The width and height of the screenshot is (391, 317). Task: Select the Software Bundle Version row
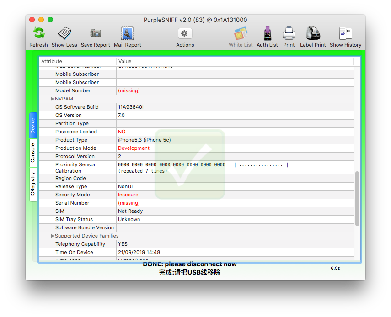pyautogui.click(x=197, y=227)
